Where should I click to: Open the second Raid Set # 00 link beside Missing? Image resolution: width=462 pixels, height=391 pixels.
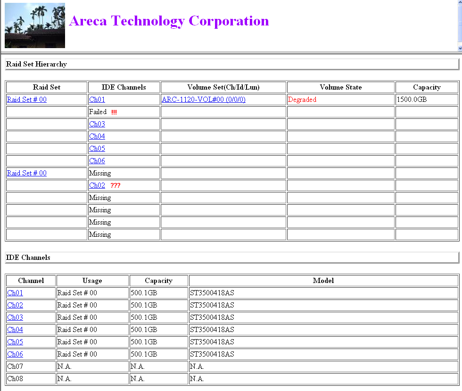tap(27, 173)
